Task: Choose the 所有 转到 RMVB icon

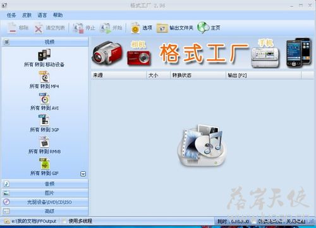Action: point(44,142)
